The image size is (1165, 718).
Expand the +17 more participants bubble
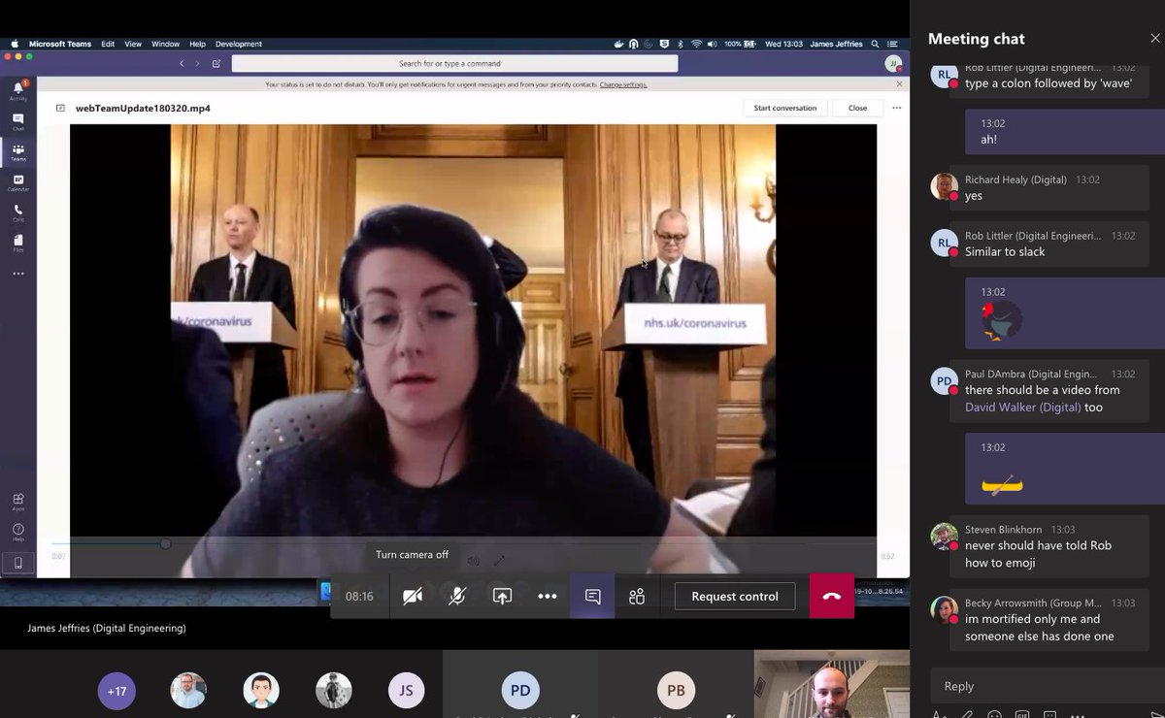(x=116, y=691)
